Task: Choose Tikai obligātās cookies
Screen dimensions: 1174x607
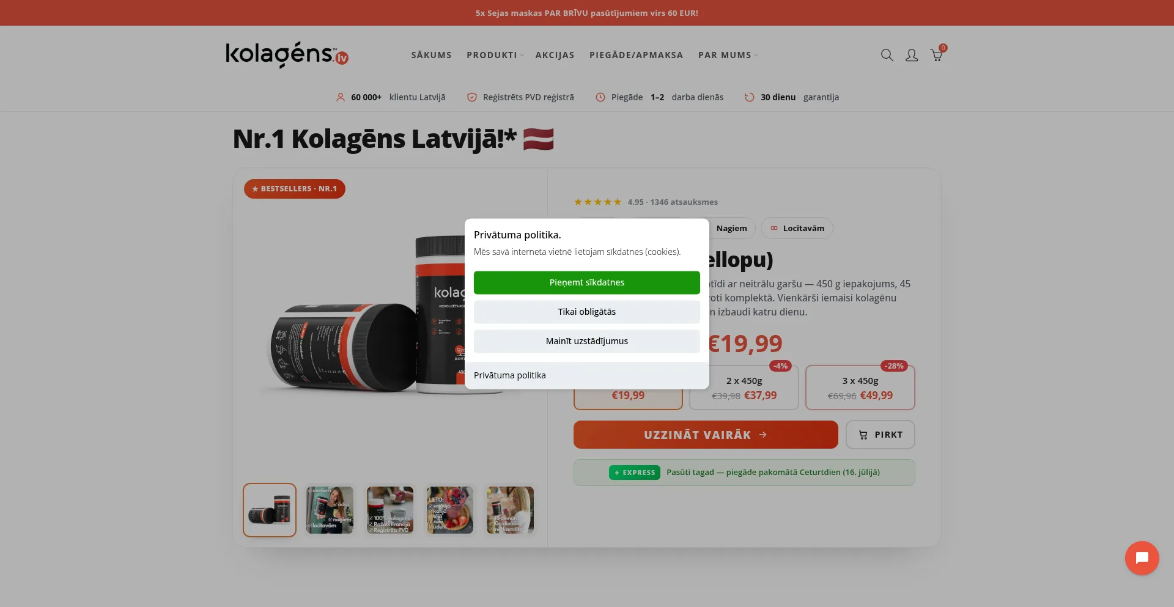Action: coord(587,312)
